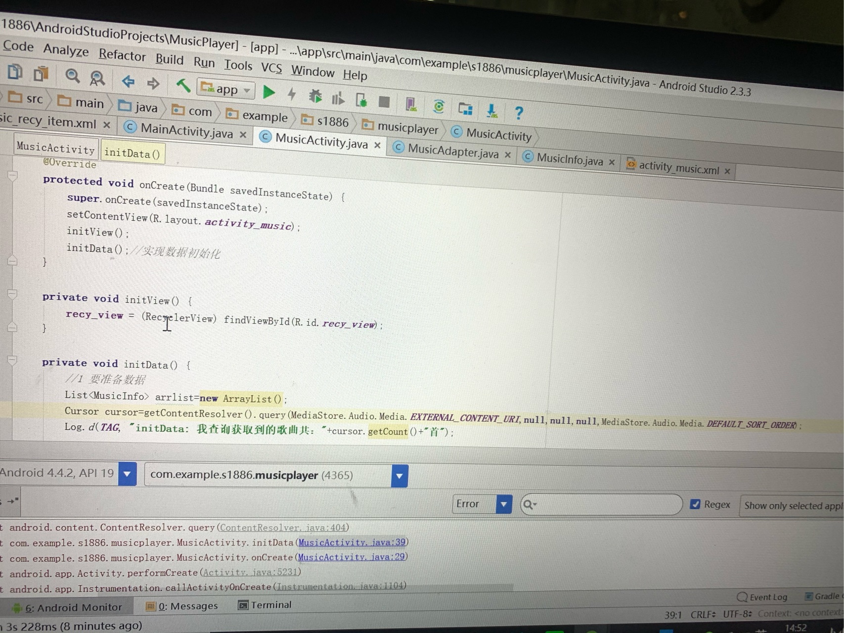Open the Analyze menu
The height and width of the screenshot is (633, 844).
click(66, 50)
